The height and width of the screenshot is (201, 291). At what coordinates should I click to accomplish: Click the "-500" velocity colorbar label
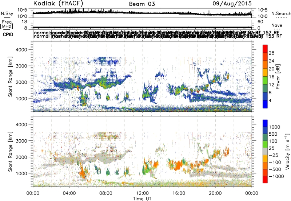click(275, 169)
